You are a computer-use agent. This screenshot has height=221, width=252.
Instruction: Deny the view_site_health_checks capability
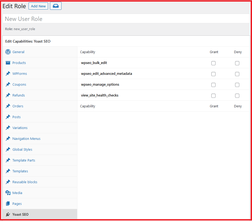pos(237,96)
